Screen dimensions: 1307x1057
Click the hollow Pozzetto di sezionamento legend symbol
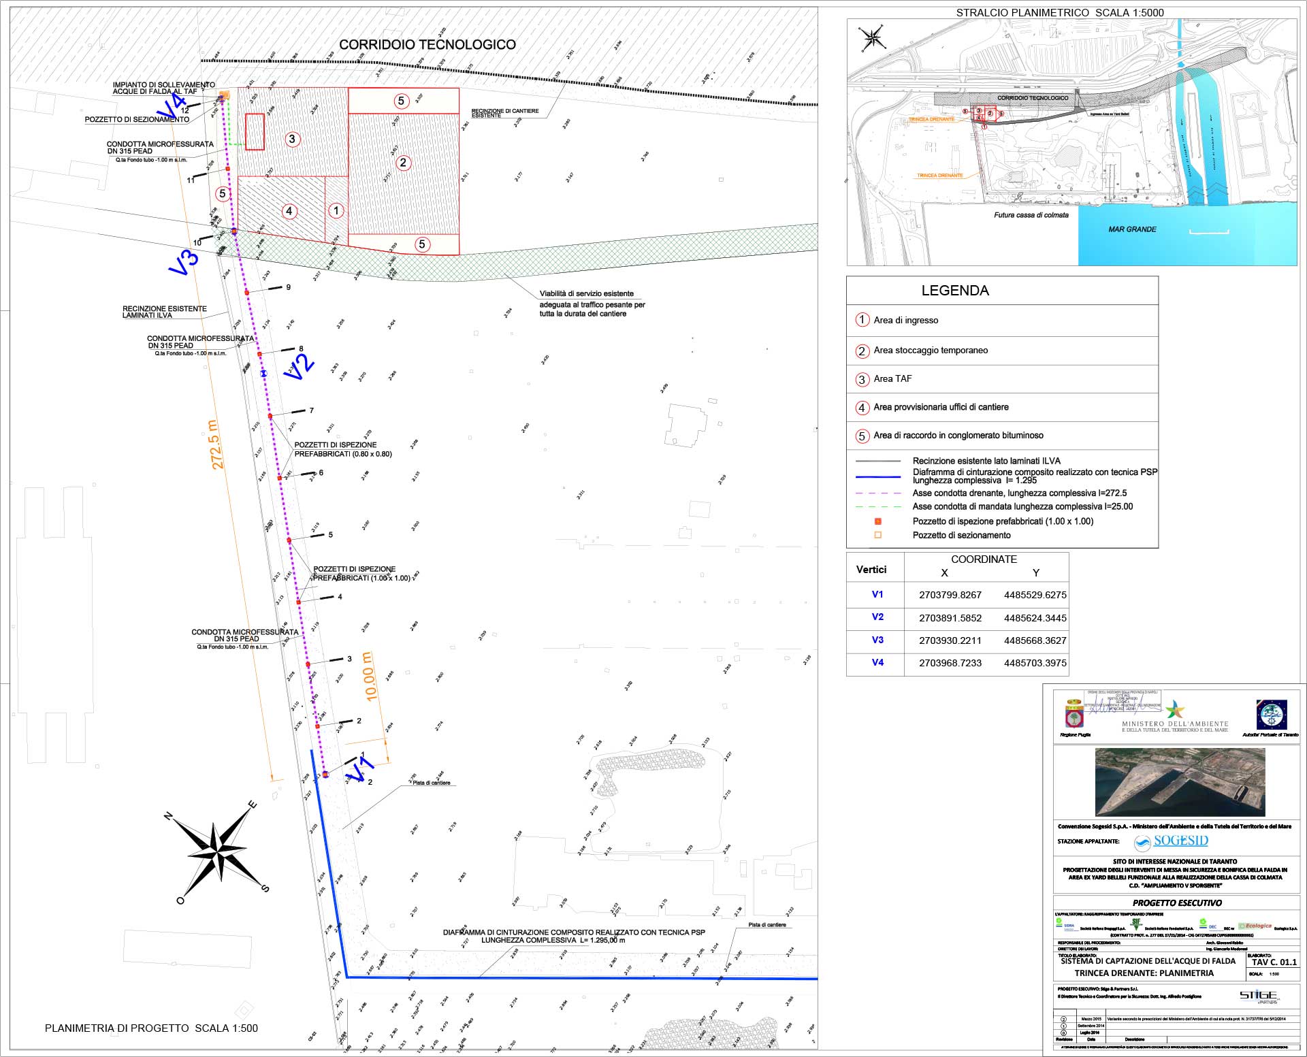[877, 535]
